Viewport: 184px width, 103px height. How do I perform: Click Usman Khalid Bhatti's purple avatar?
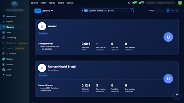point(168,79)
